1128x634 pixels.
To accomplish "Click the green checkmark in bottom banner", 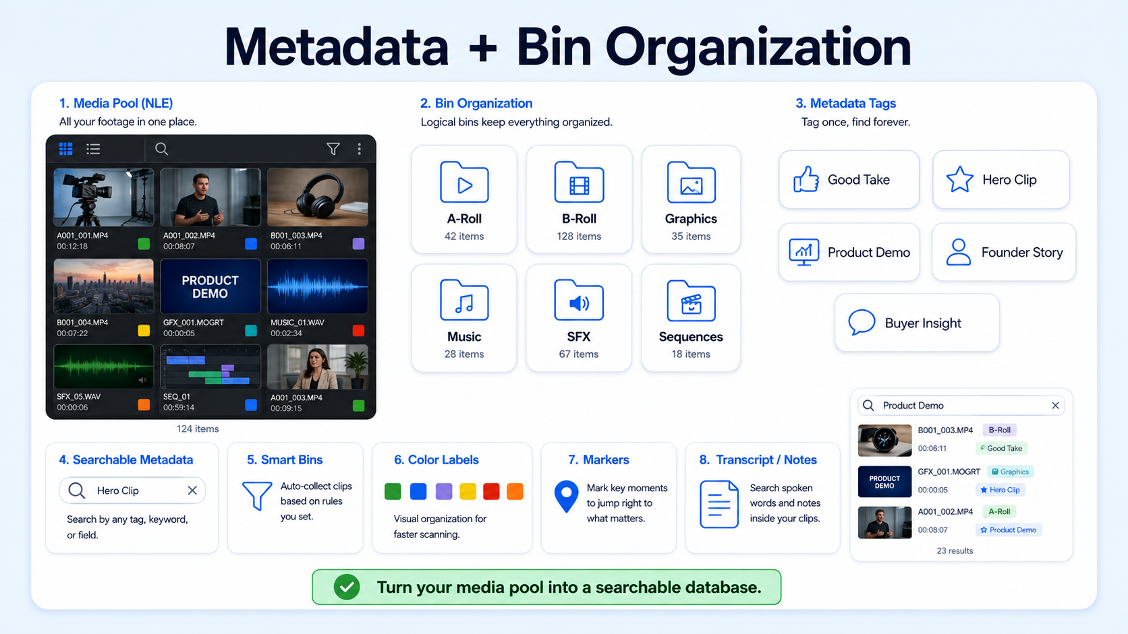I will pyautogui.click(x=347, y=587).
